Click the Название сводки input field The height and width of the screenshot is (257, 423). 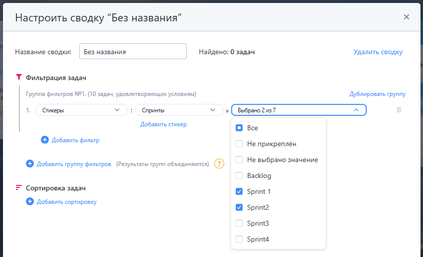click(133, 52)
